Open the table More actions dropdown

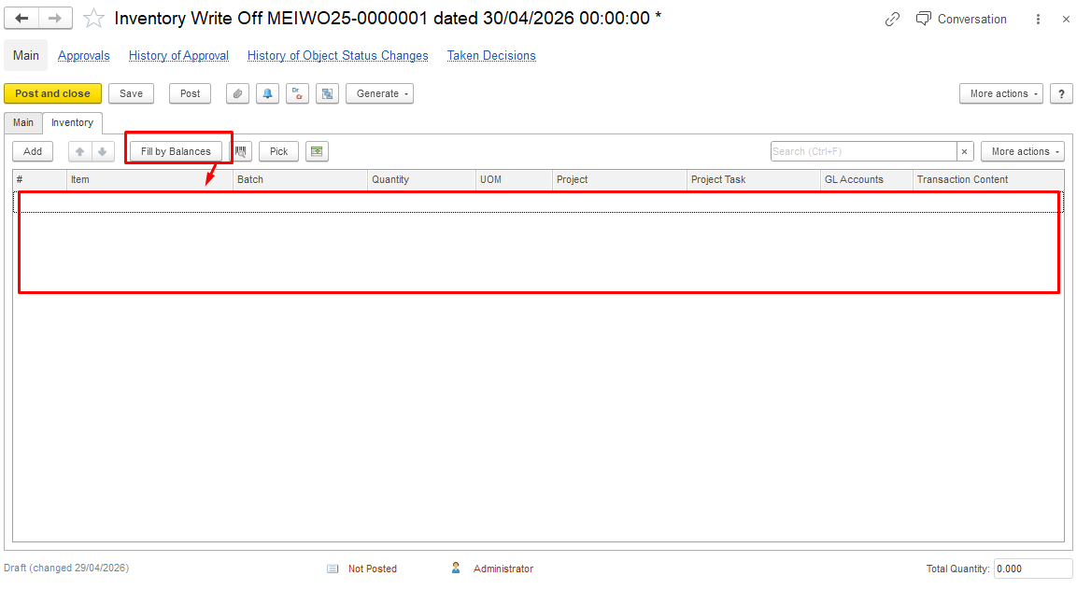1022,151
